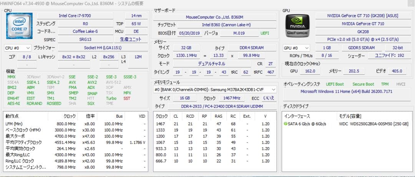The height and width of the screenshot is (177, 415).
Task: Click the video clock 405.0 value
Action: (x=397, y=71)
